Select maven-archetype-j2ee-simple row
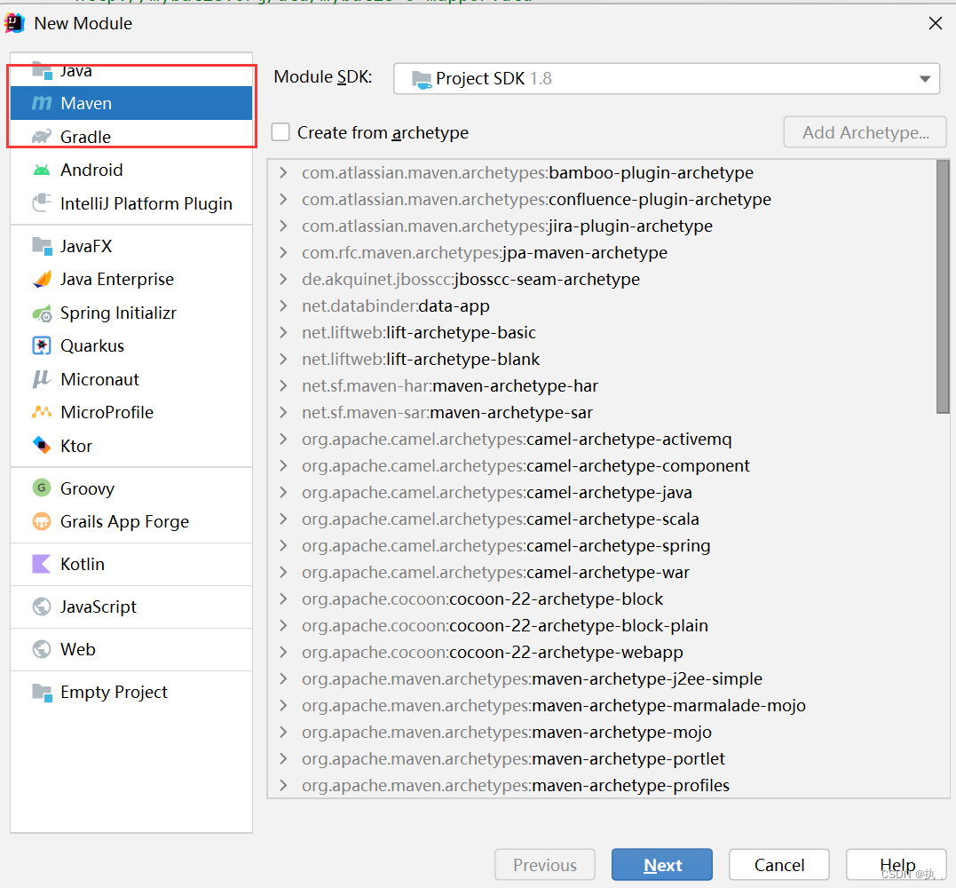 click(601, 678)
